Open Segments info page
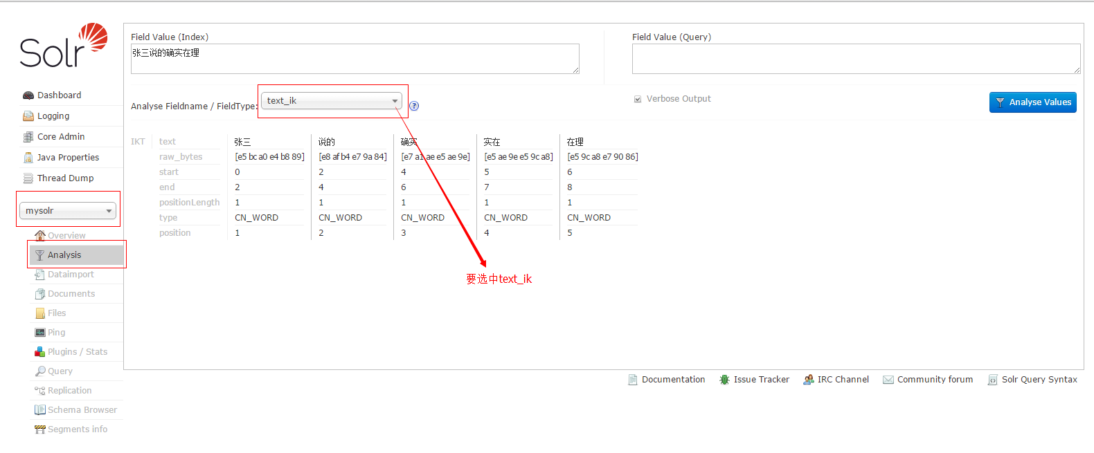The image size is (1094, 453). 78,429
